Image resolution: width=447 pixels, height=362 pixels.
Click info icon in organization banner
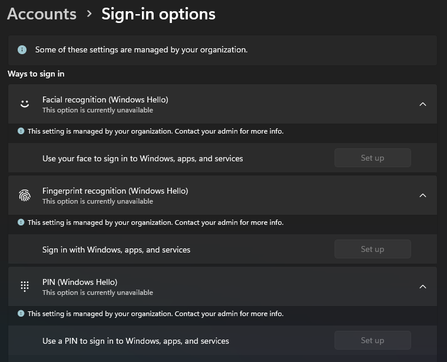22,49
